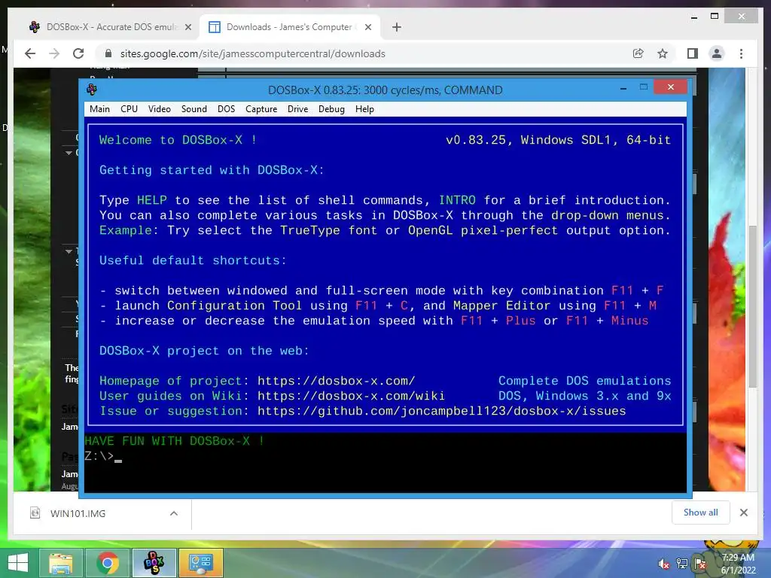The image size is (771, 578).
Task: Share this page icon in address bar
Action: [x=638, y=53]
